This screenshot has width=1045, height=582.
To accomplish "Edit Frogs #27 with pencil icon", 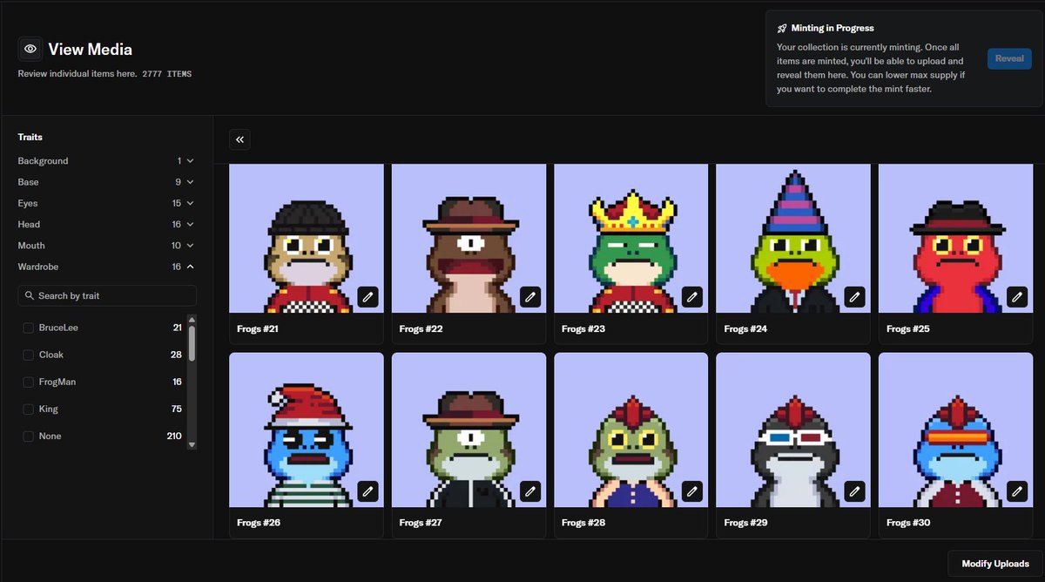I will point(530,491).
